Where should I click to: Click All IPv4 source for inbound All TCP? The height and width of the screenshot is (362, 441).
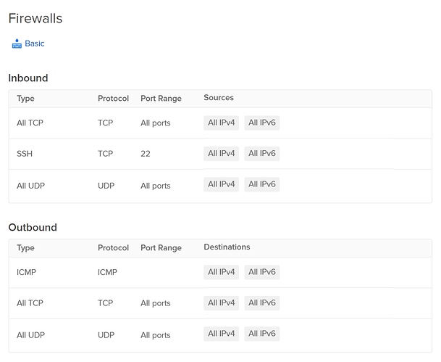tap(222, 123)
